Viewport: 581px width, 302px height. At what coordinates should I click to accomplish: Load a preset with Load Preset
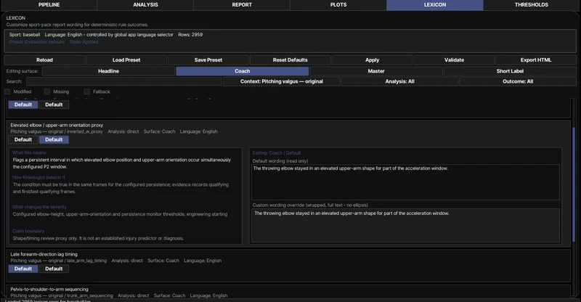pyautogui.click(x=126, y=60)
